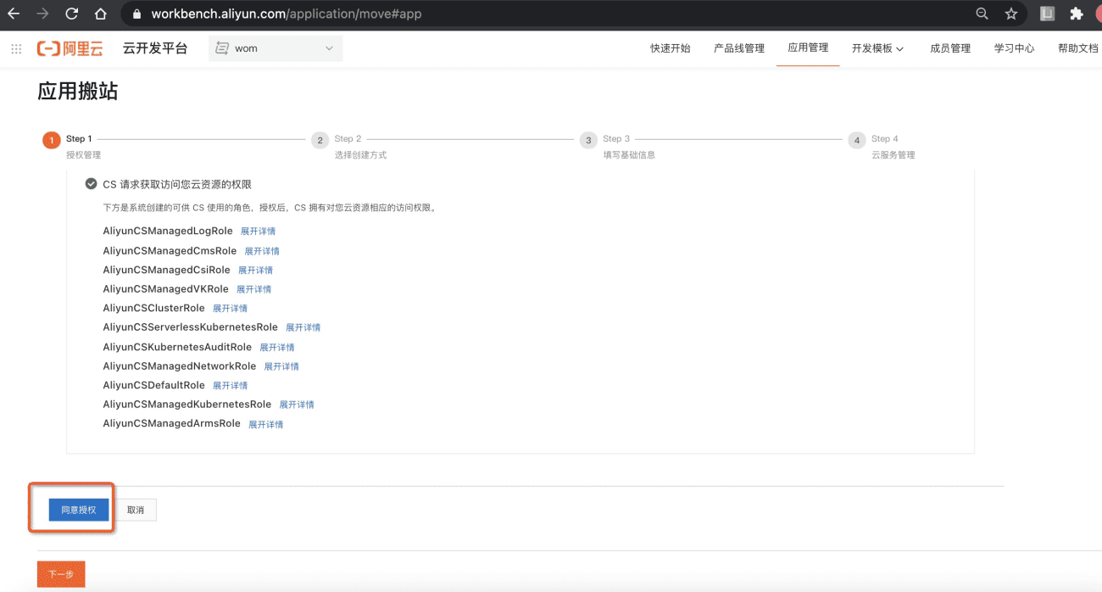Click the browser extensions puzzle icon

(1076, 14)
